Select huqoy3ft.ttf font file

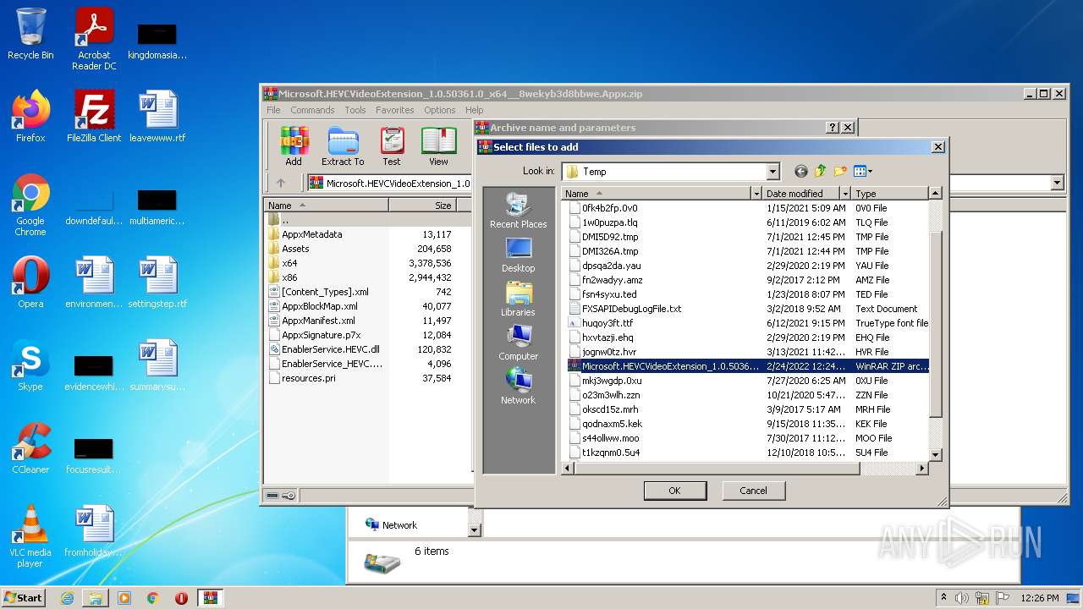coord(607,323)
